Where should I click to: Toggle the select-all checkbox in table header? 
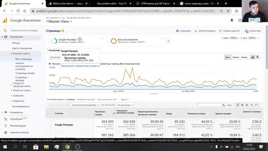(48, 113)
